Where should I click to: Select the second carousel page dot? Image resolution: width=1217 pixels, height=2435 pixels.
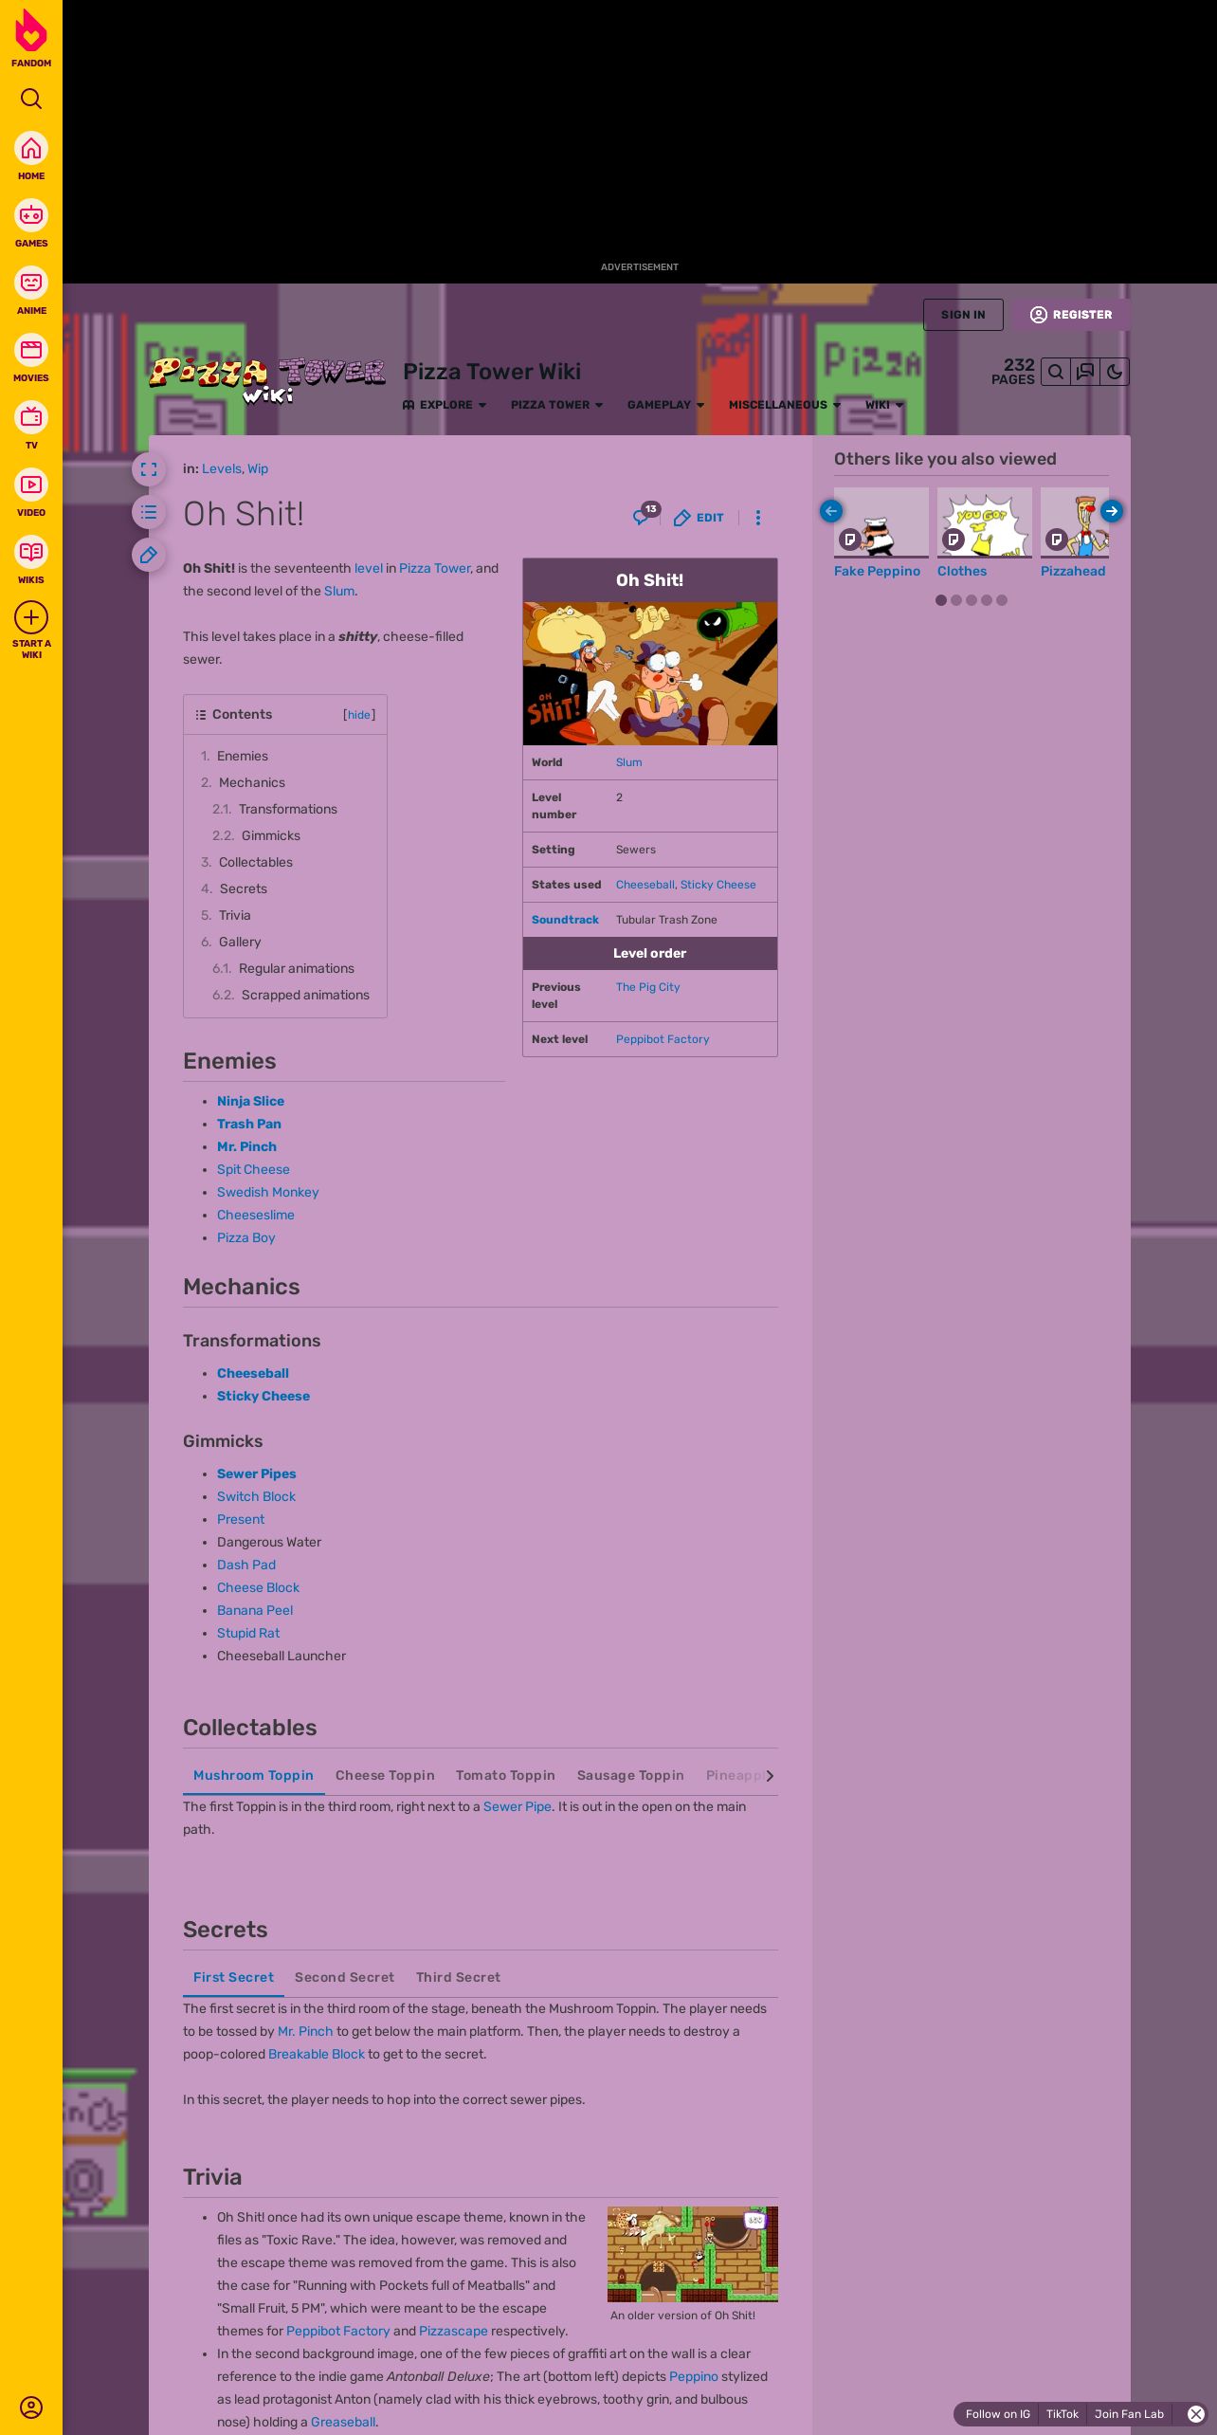(x=956, y=600)
